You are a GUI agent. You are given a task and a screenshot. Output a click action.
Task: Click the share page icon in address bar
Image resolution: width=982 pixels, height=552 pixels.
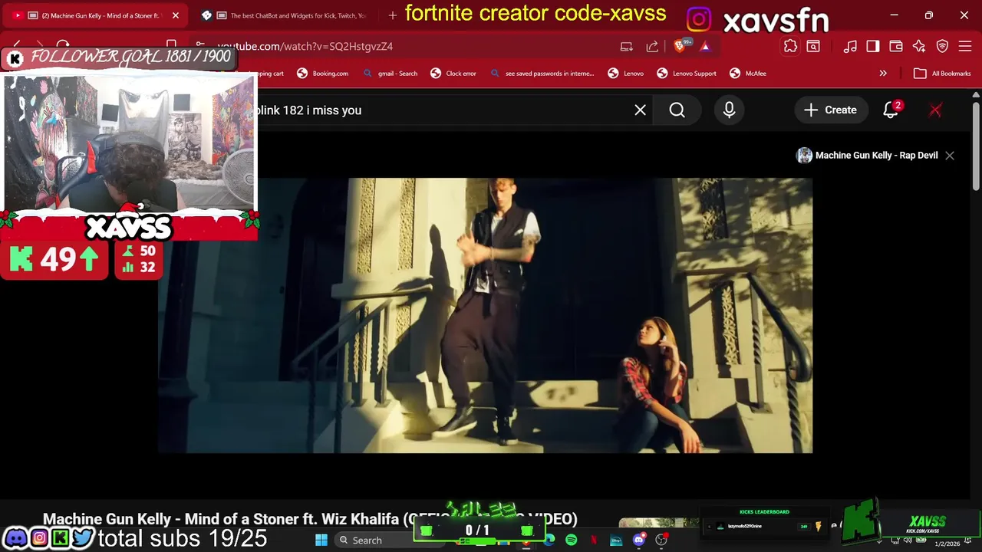pos(652,46)
